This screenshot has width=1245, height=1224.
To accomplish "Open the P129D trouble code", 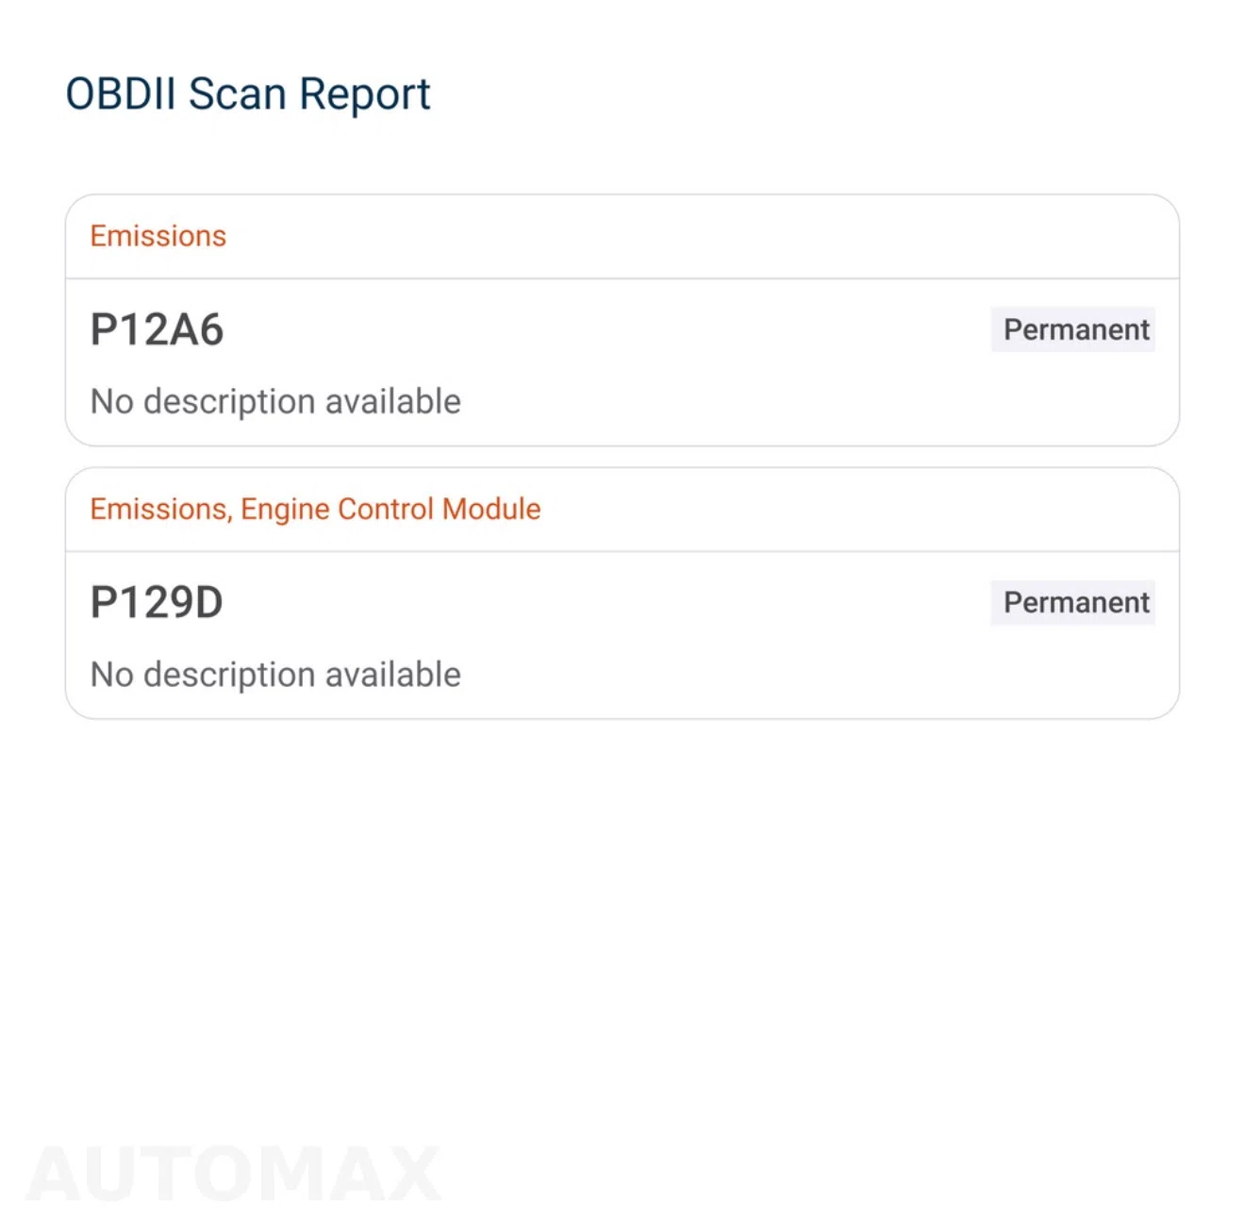I will tap(157, 603).
